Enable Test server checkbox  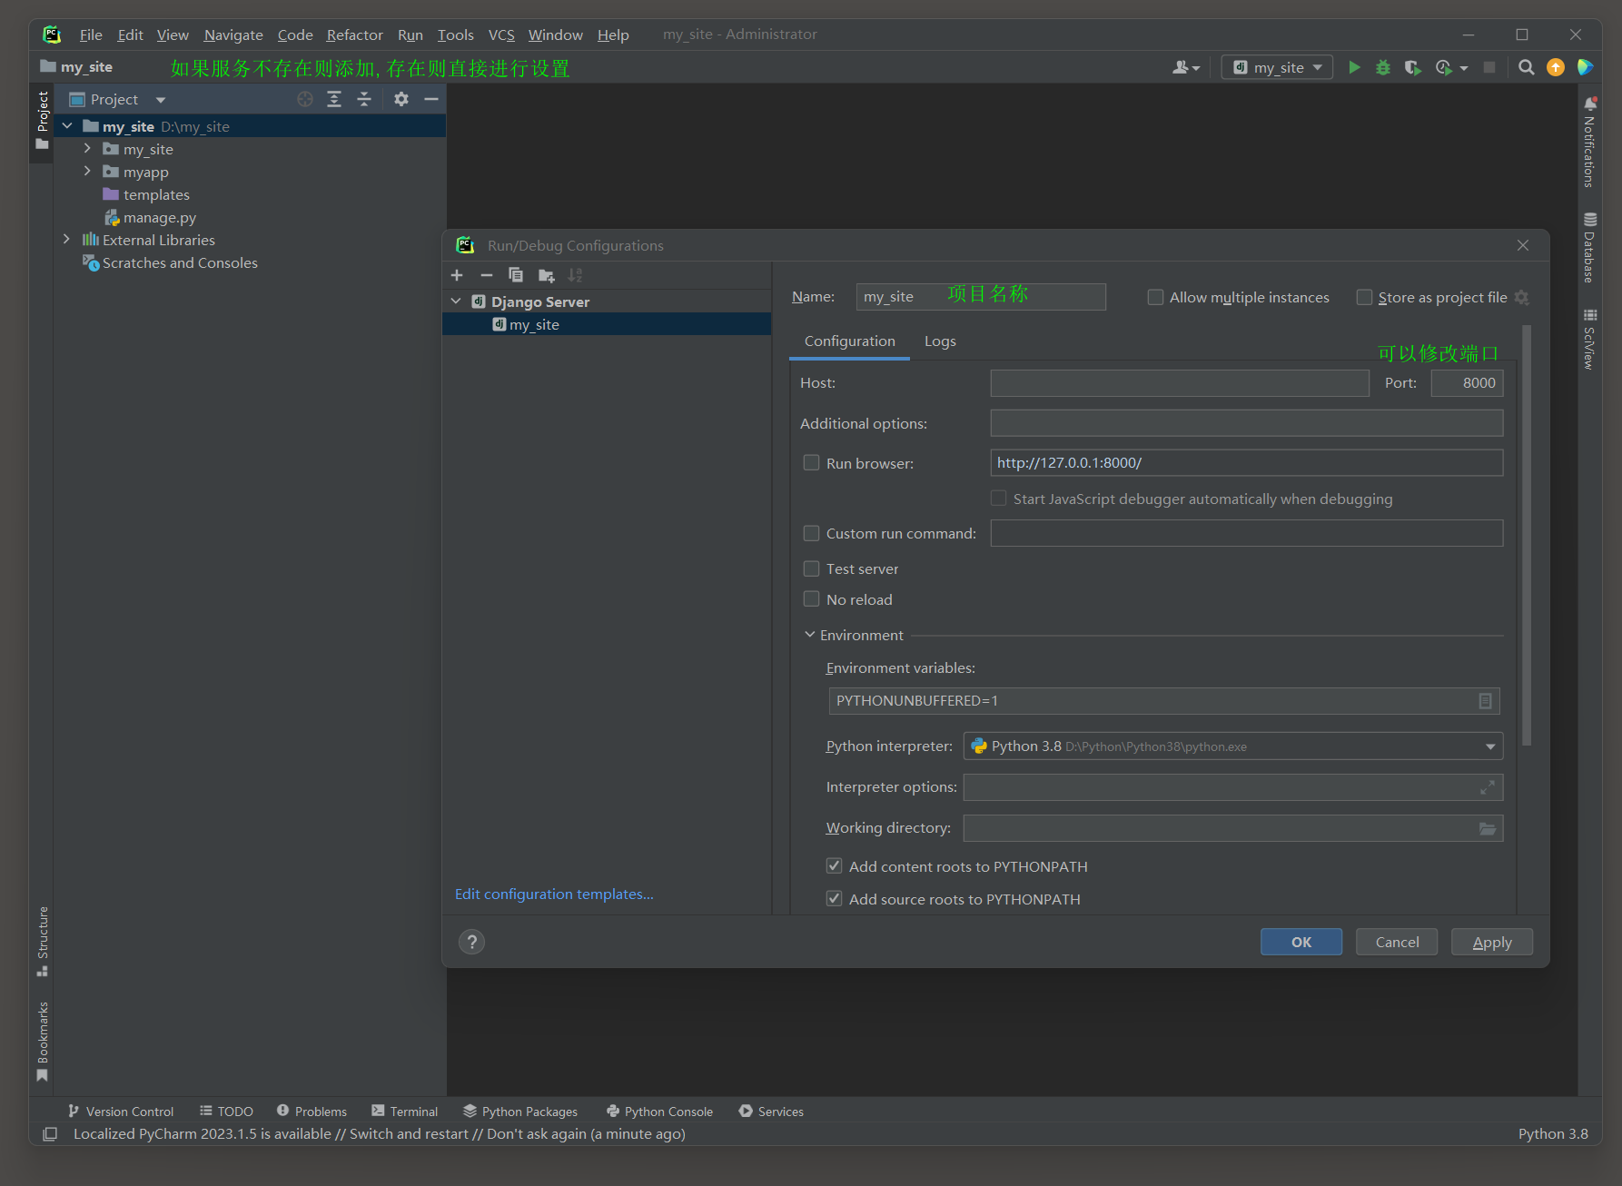pyautogui.click(x=811, y=568)
